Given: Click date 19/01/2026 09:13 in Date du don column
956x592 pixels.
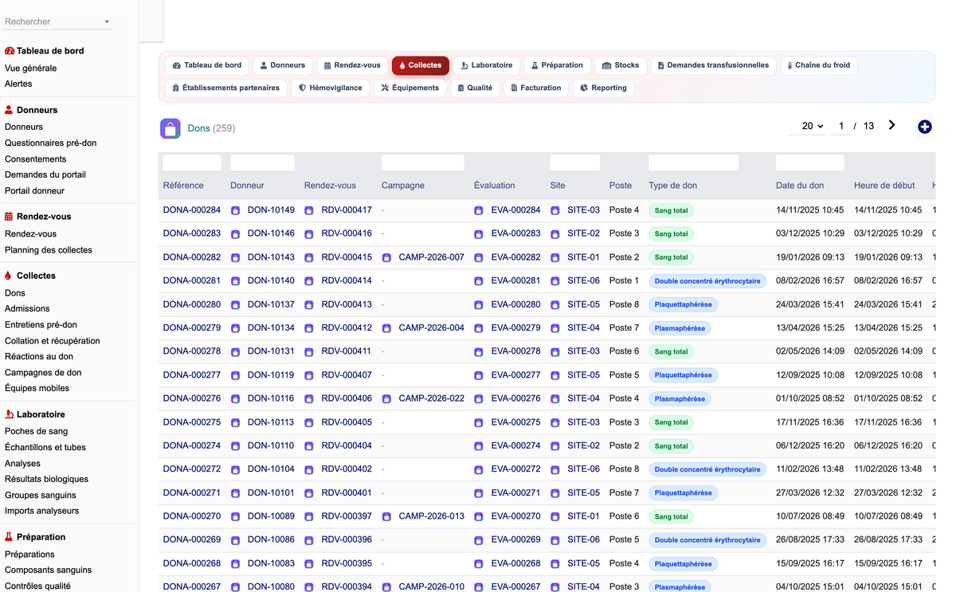Looking at the screenshot, I should pyautogui.click(x=810, y=257).
